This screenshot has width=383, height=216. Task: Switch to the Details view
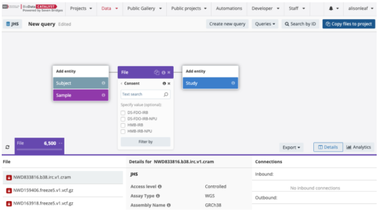click(x=328, y=147)
